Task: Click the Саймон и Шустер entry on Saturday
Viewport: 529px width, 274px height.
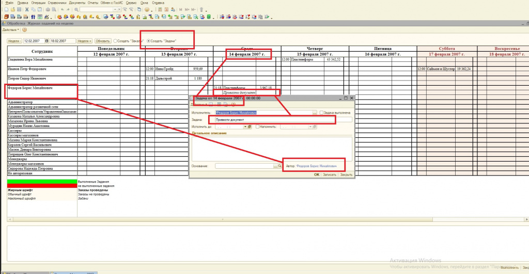Action: tap(441, 69)
